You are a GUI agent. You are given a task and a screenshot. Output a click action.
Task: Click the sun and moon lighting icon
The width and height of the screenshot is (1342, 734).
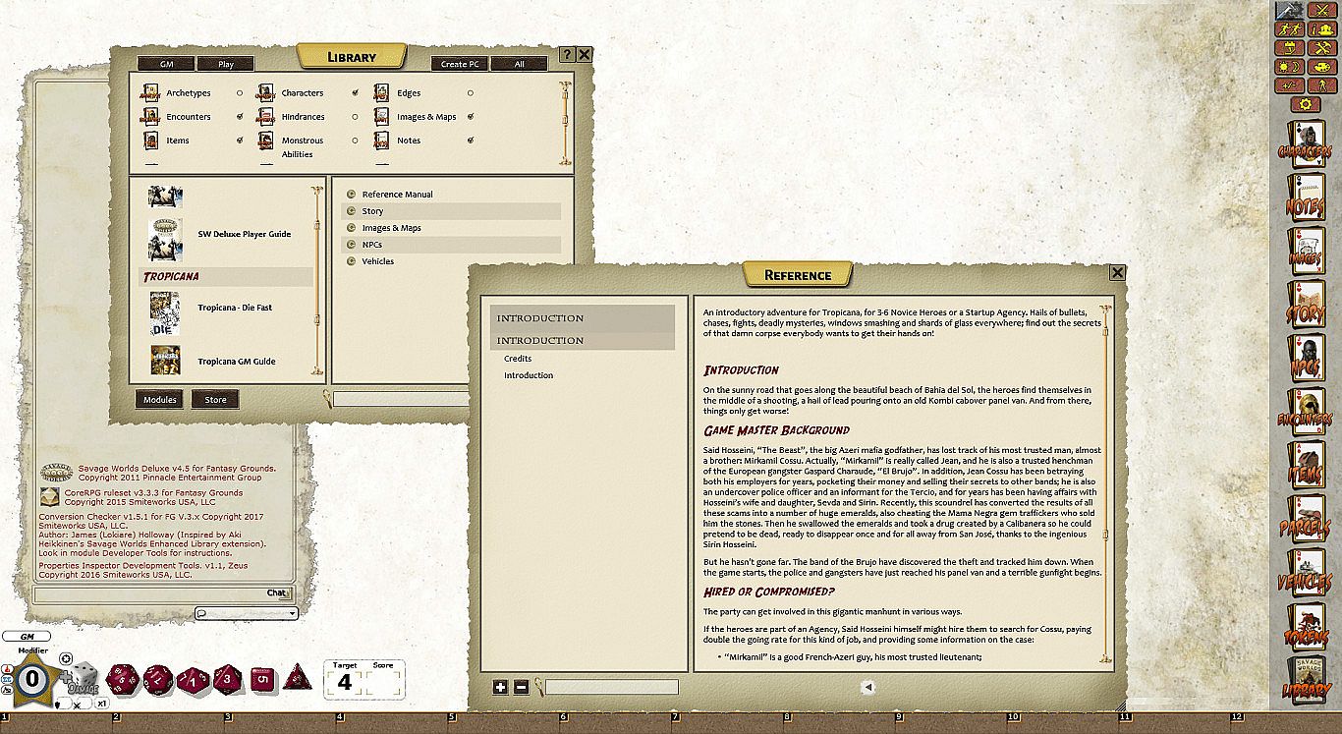click(x=1290, y=67)
